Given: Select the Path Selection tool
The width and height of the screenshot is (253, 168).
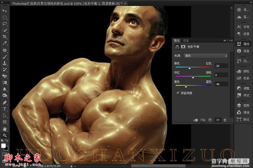Looking at the screenshot, I should point(4,115).
